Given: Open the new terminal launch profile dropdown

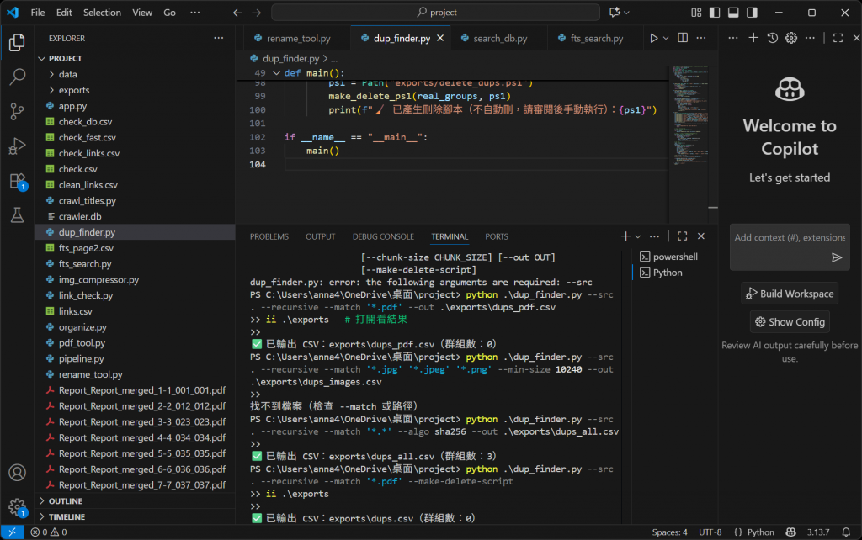Looking at the screenshot, I should pyautogui.click(x=638, y=236).
